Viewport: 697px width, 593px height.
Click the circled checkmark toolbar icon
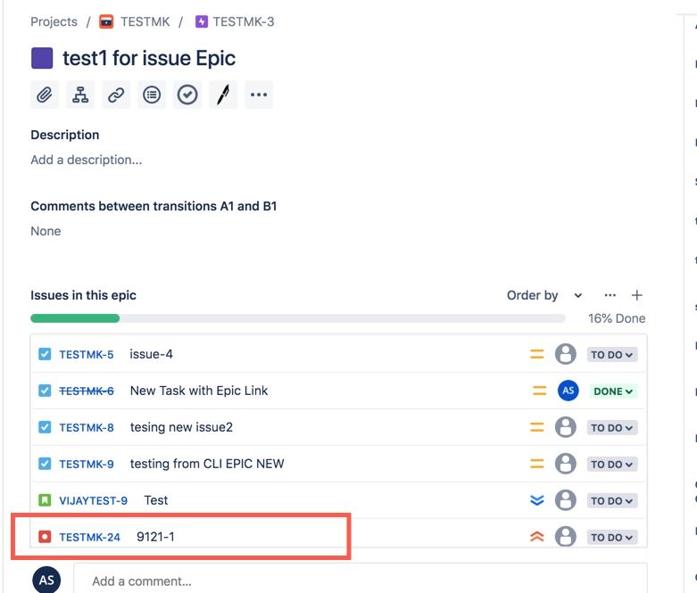point(187,95)
